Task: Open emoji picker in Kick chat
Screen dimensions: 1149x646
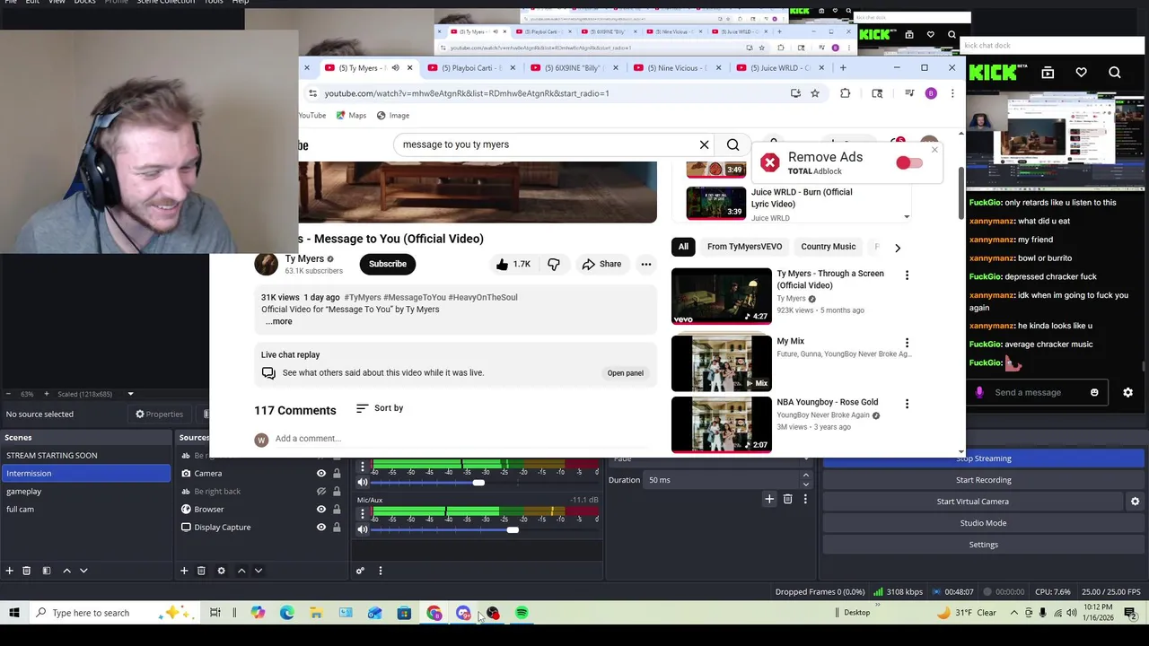Action: pos(1094,392)
